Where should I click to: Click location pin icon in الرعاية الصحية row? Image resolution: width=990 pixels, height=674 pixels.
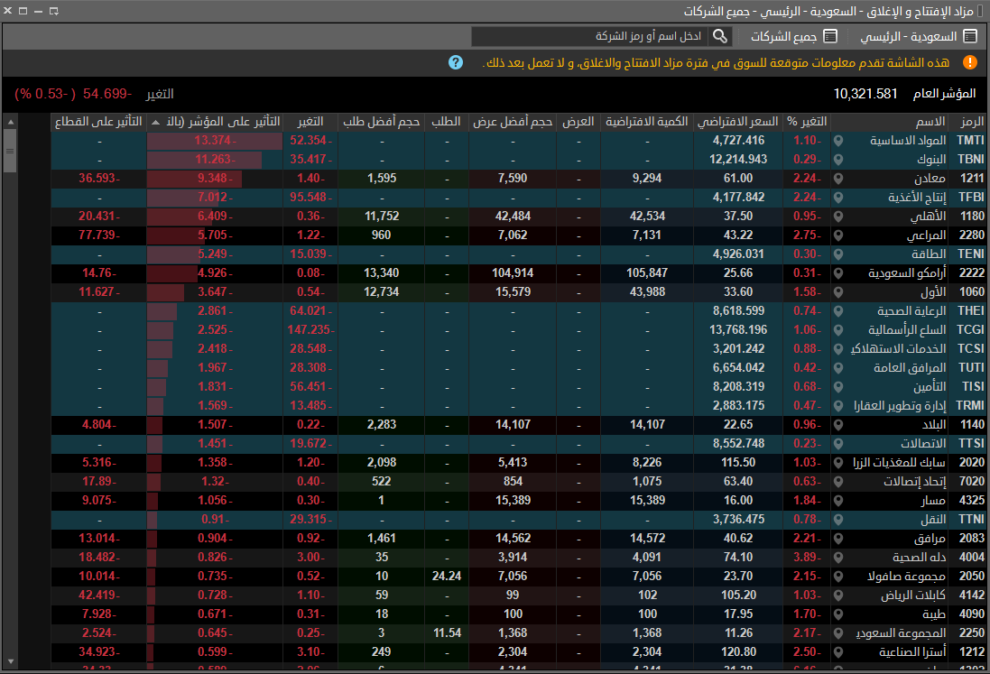[837, 311]
